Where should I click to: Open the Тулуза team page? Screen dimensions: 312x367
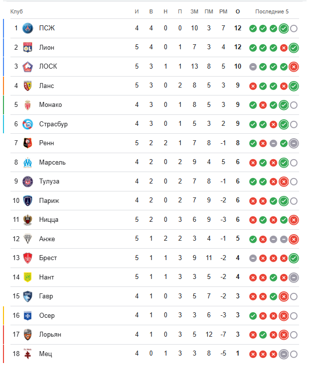click(x=49, y=182)
